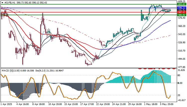This screenshot has width=187, height=107.
Task: Select the red 587.57 price label
Action: pyautogui.click(x=182, y=12)
